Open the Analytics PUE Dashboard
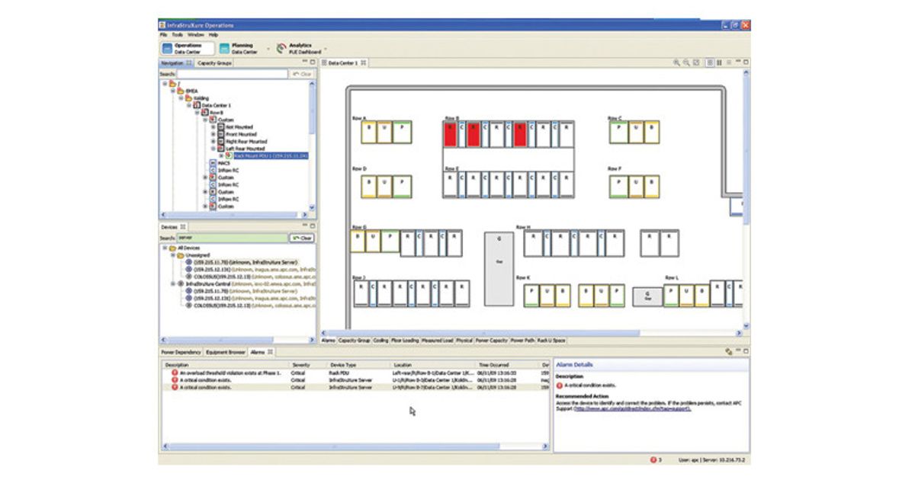 pyautogui.click(x=299, y=48)
